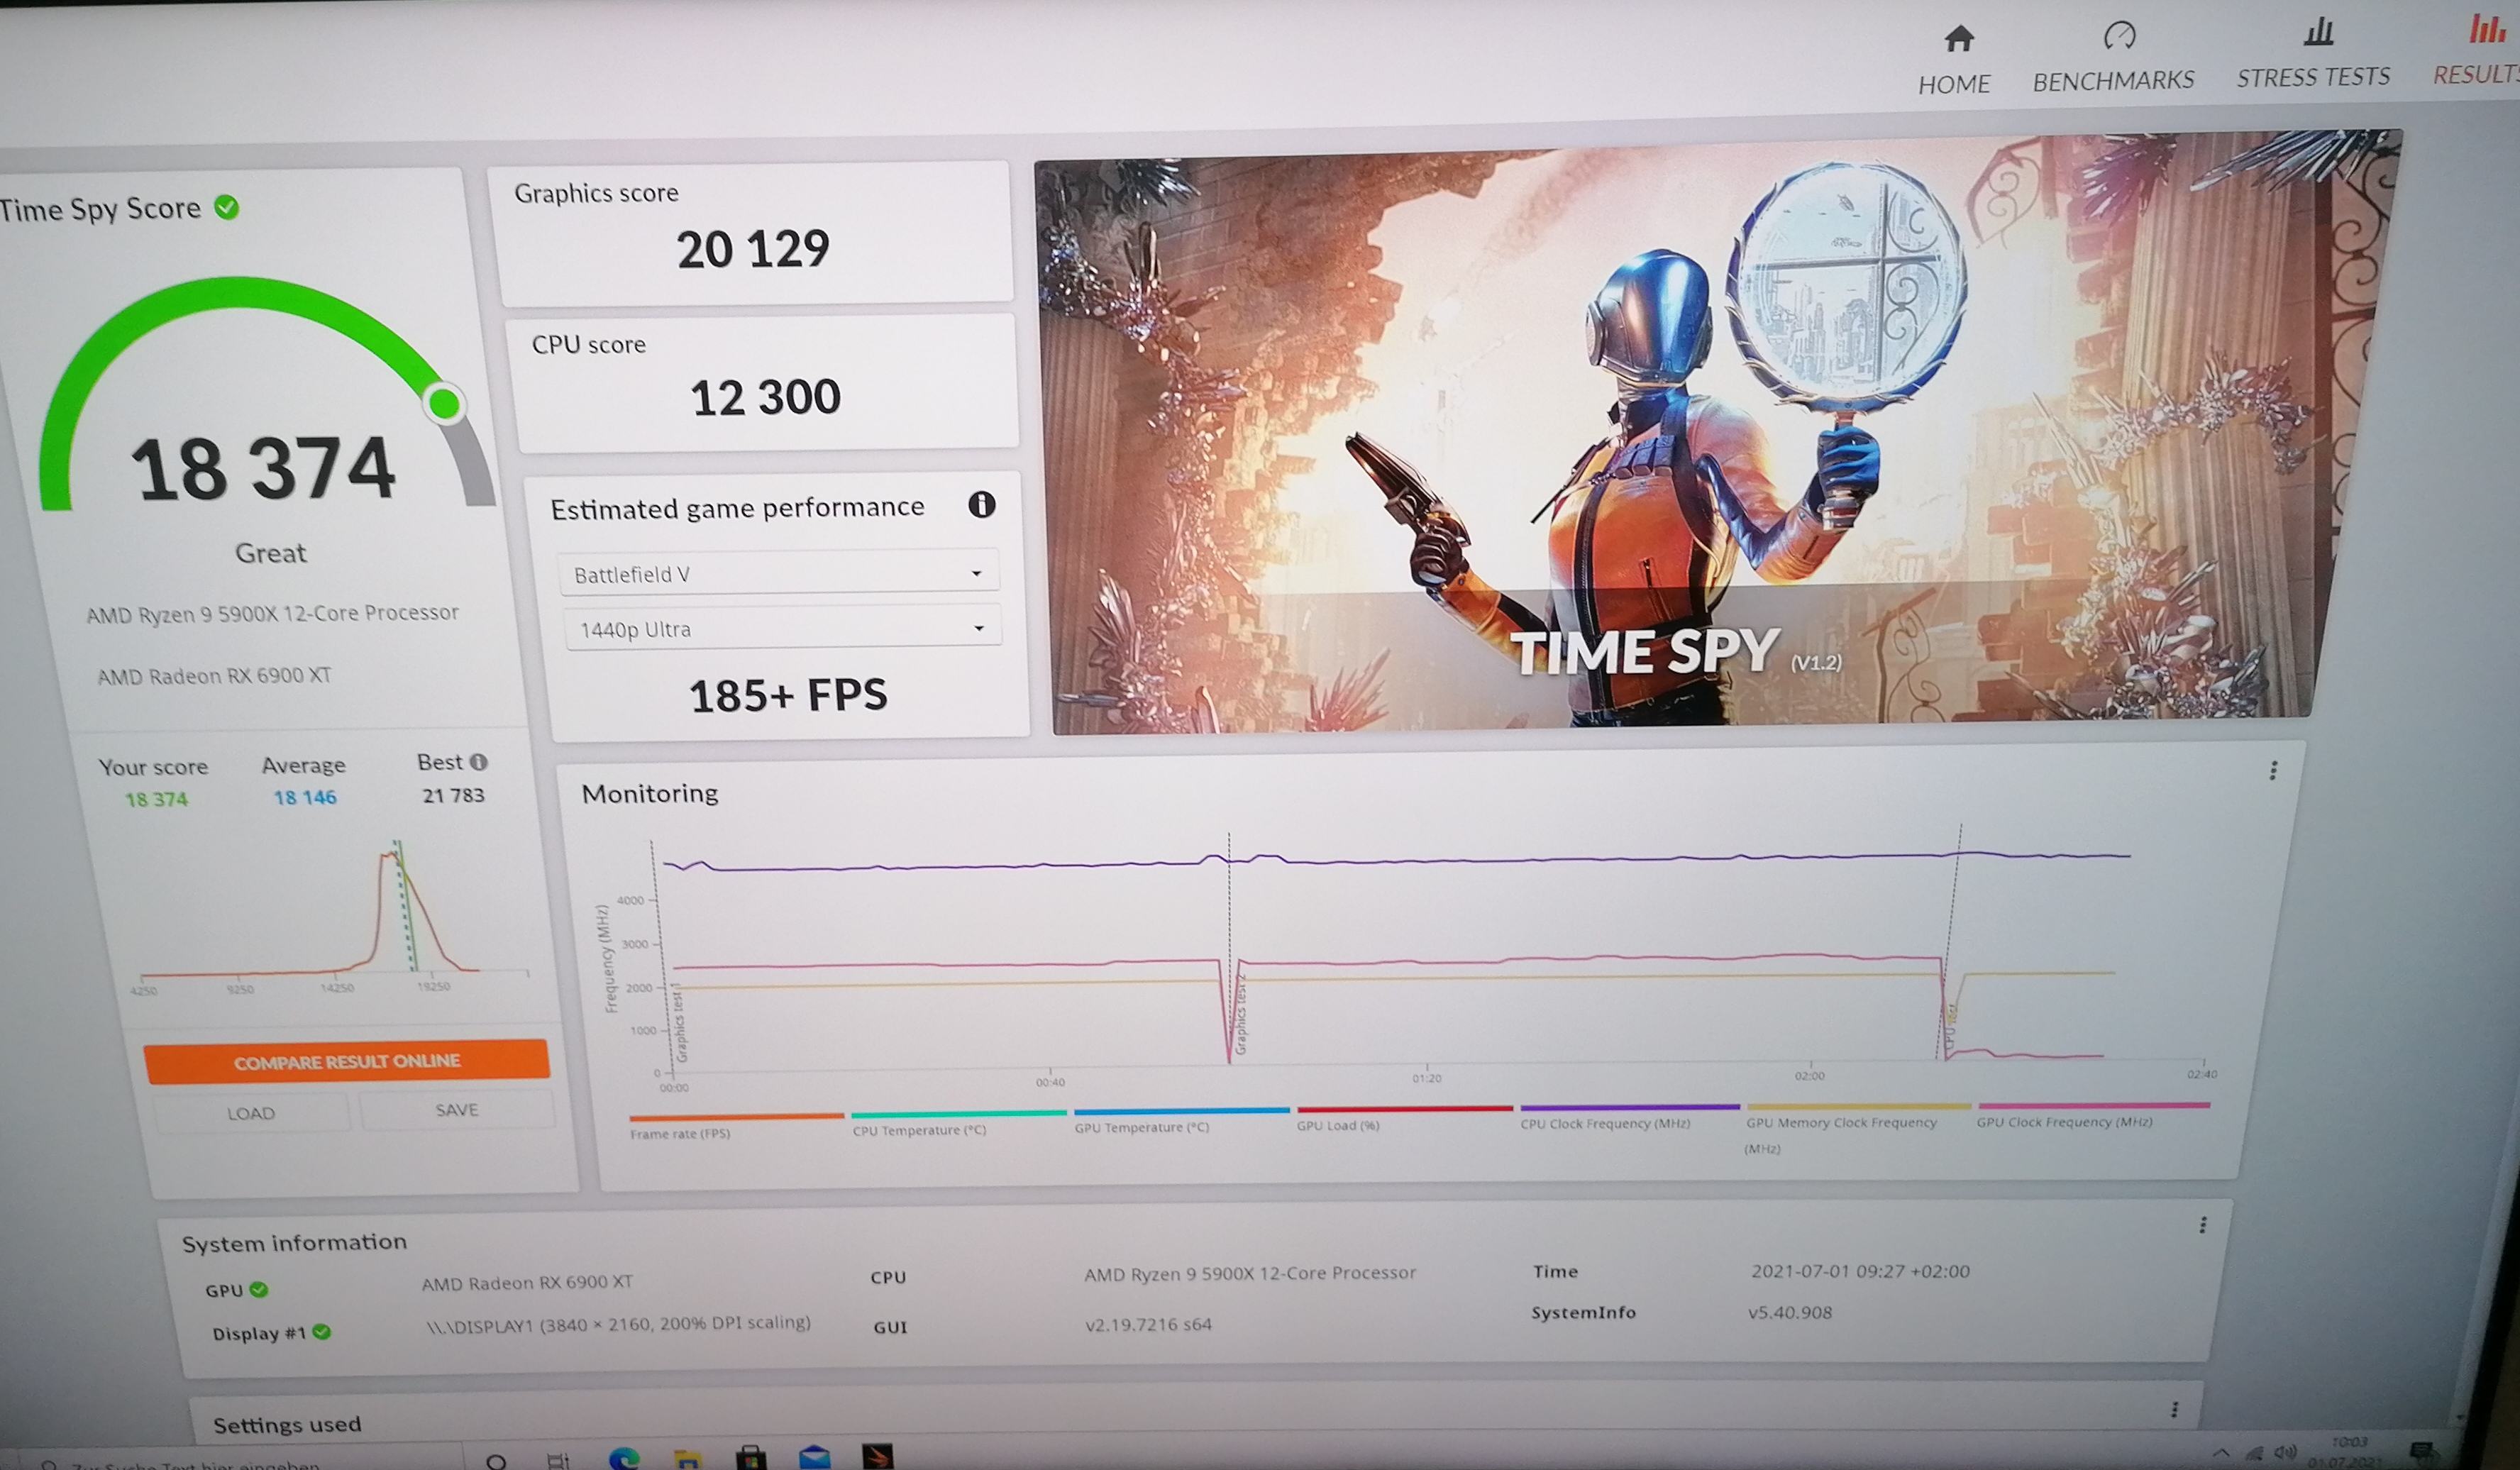Screen dimensions: 2520x1470
Task: Click the Best score 21 783
Action: [x=453, y=795]
